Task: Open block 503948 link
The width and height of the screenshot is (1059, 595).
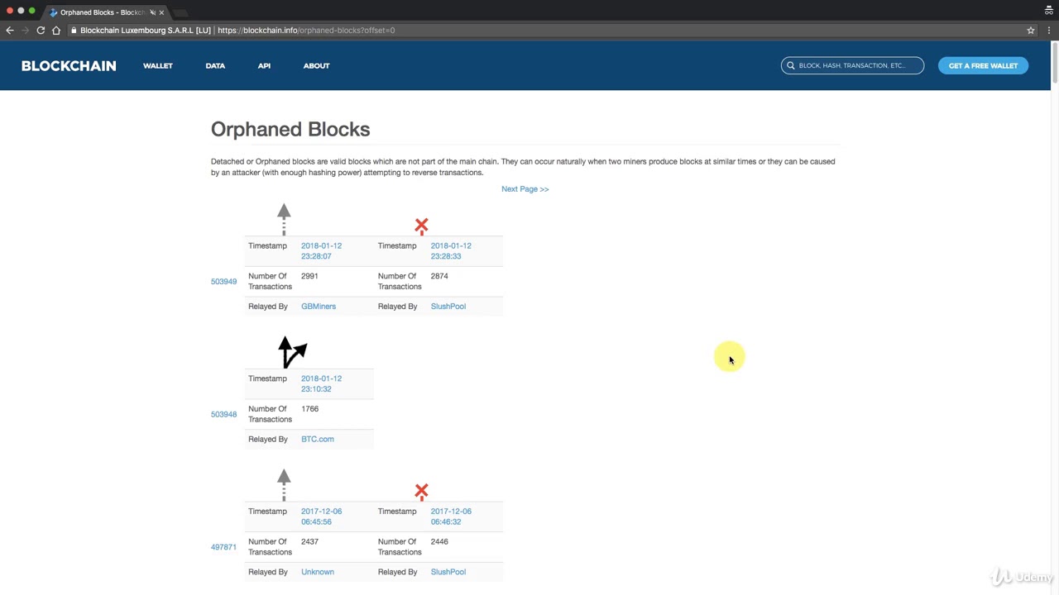Action: [x=223, y=415]
